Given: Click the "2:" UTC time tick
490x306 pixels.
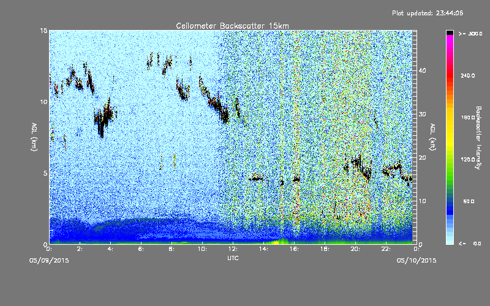Looking at the screenshot, I should pos(80,249).
